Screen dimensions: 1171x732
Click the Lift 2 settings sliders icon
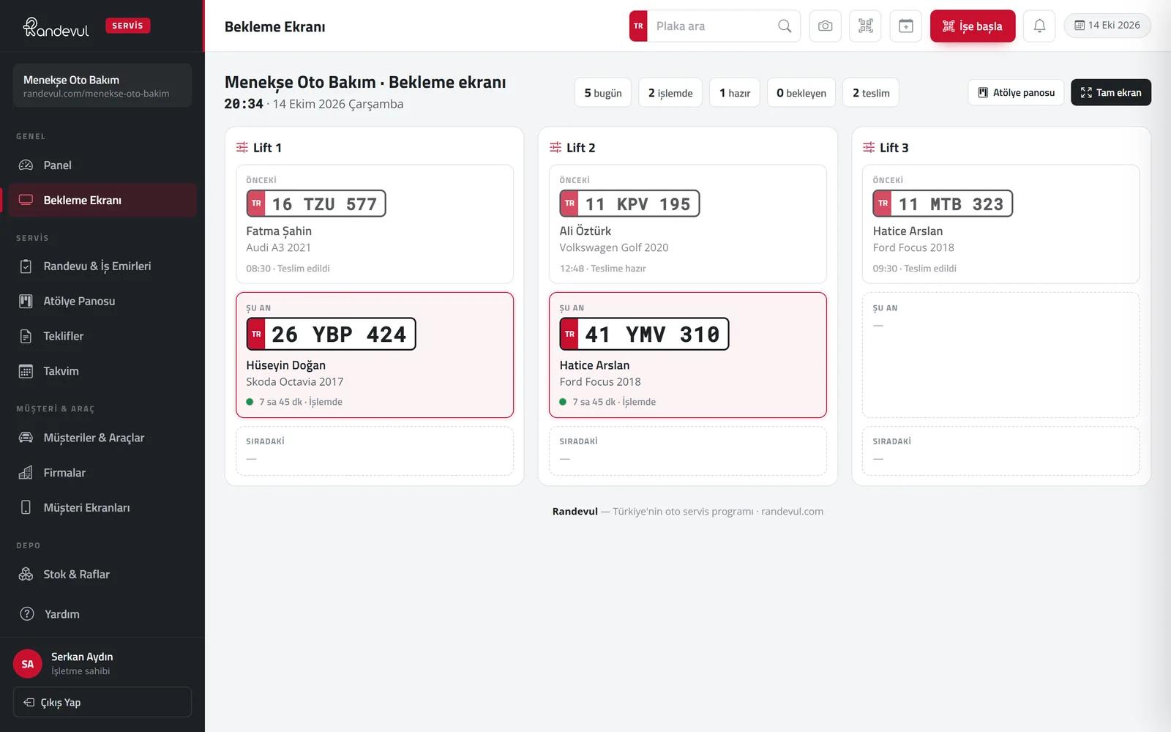[x=555, y=147]
